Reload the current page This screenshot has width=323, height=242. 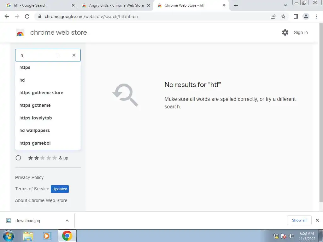coord(27,16)
